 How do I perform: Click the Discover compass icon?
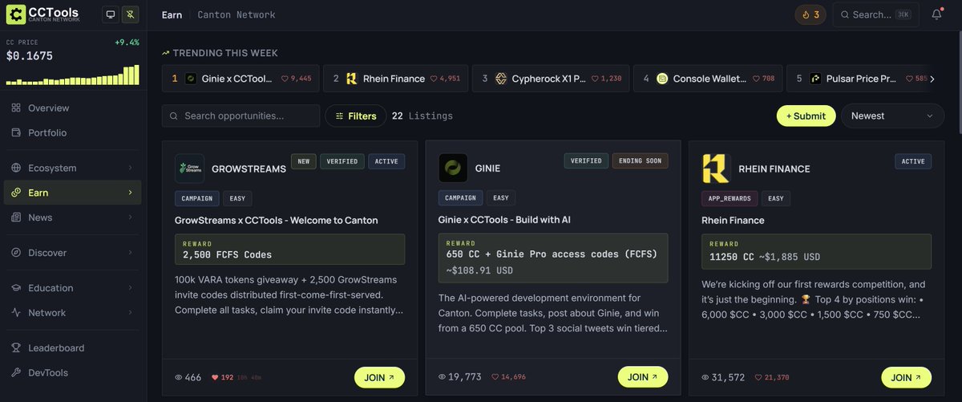click(16, 253)
